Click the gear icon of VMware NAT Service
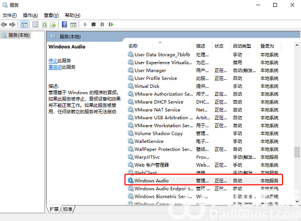Viewport: 301px width, 221px height. pyautogui.click(x=131, y=109)
